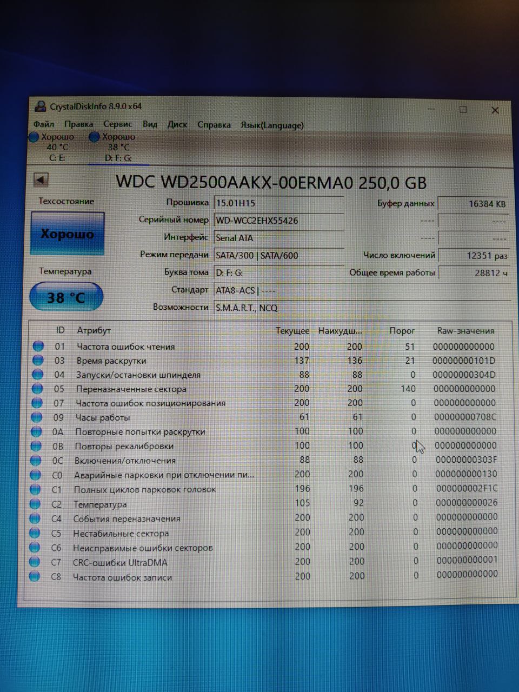Open the Сервис menu

[x=117, y=124]
